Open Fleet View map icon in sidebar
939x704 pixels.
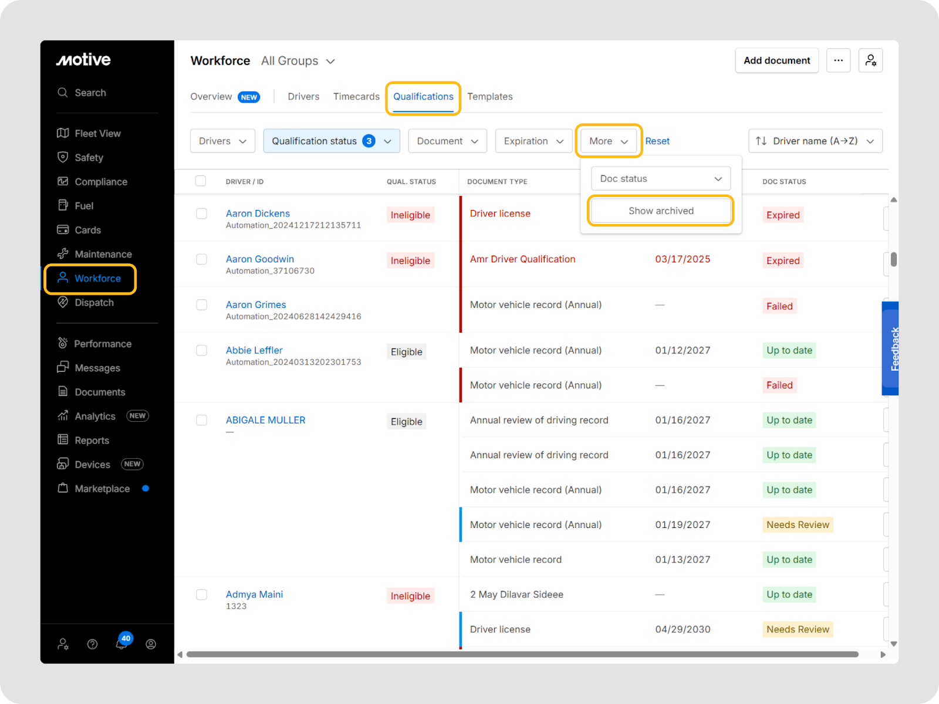click(x=63, y=133)
